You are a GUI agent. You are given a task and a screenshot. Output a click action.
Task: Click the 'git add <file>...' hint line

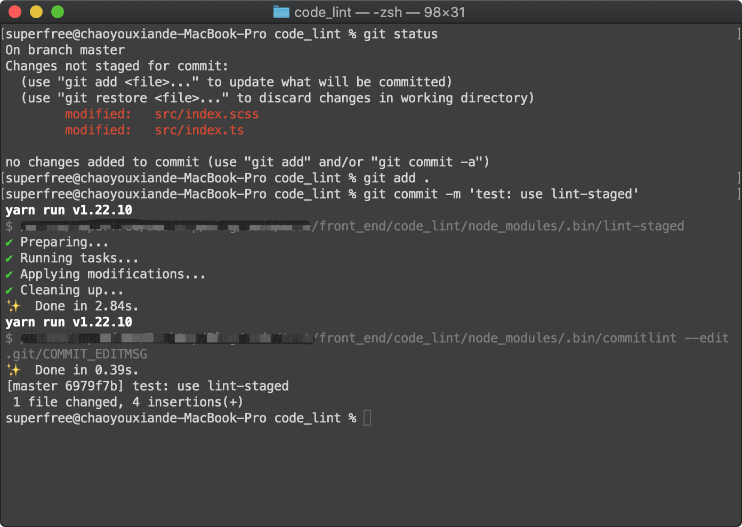click(x=237, y=82)
